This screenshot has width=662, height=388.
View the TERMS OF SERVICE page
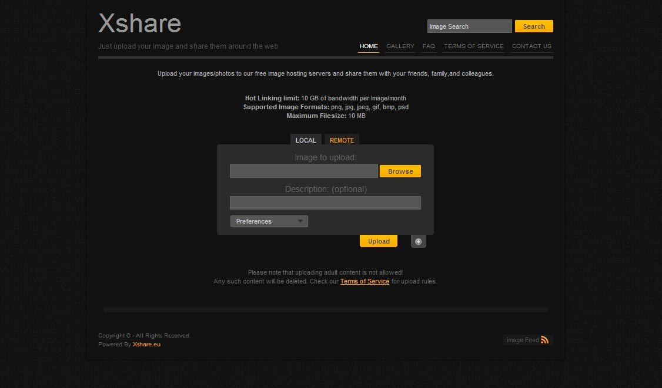coord(474,46)
